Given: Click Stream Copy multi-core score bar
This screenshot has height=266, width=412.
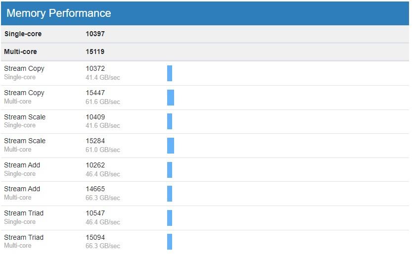Looking at the screenshot, I should (171, 98).
